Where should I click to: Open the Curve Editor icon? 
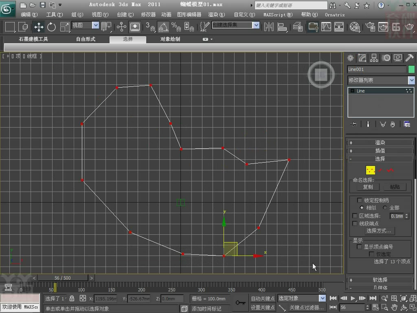pyautogui.click(x=326, y=26)
